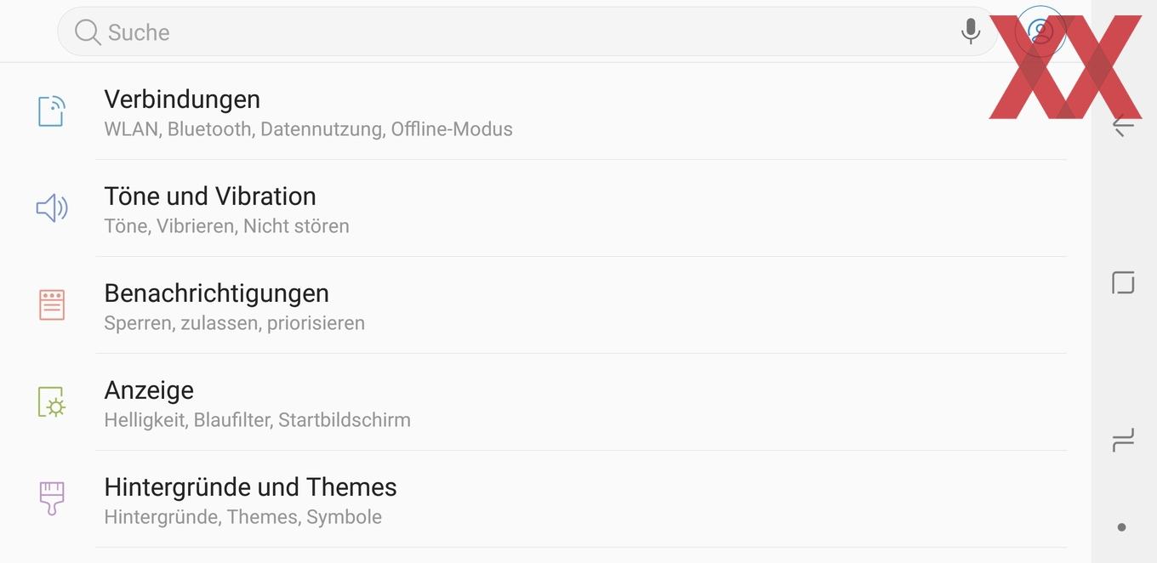This screenshot has width=1157, height=563.
Task: Toggle the navigation bar lock dot
Action: coord(1122,527)
